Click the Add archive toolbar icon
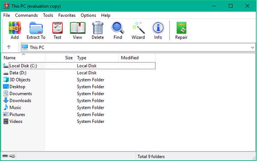 pos(15,28)
